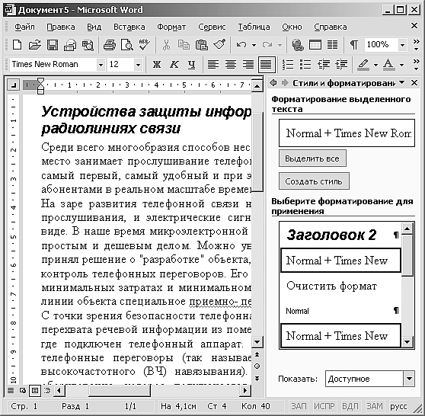Apply the highlighter pen tool
The width and height of the screenshot is (425, 416).
(363, 65)
